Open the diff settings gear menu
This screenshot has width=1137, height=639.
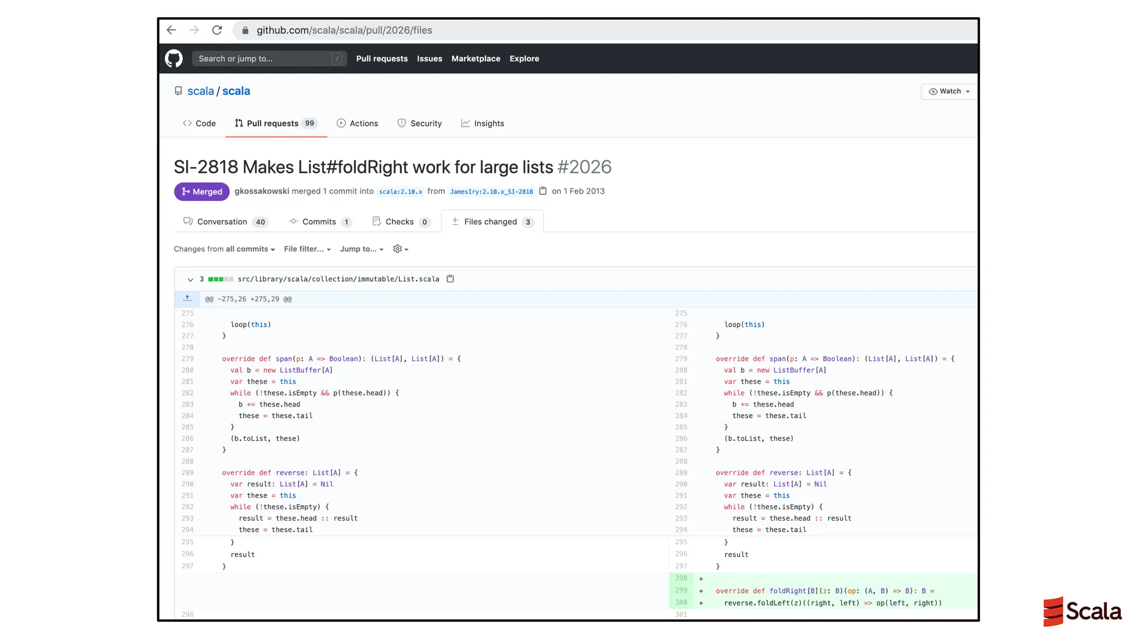400,249
